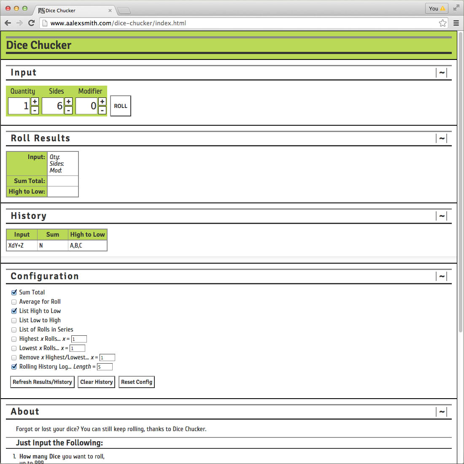Increase Quantity with the plus button
Image resolution: width=464 pixels, height=464 pixels.
click(x=35, y=102)
